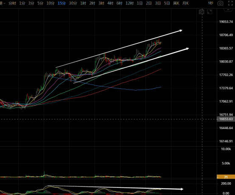Switch to the 12时 timeframe
Image resolution: width=235 pixels, height=195 pixels.
tap(129, 3)
